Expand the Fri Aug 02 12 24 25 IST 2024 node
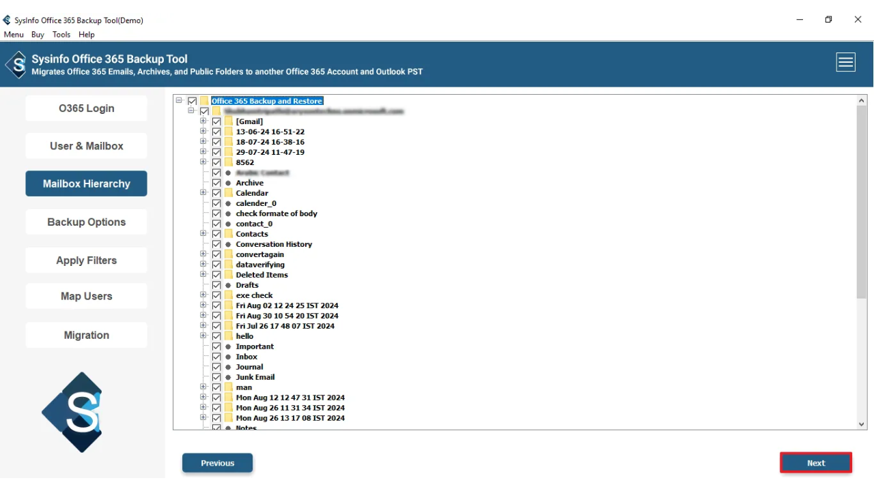The width and height of the screenshot is (874, 491). pos(203,305)
